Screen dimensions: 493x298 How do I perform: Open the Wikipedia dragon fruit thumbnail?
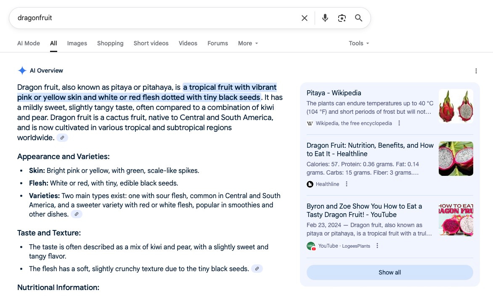456,106
